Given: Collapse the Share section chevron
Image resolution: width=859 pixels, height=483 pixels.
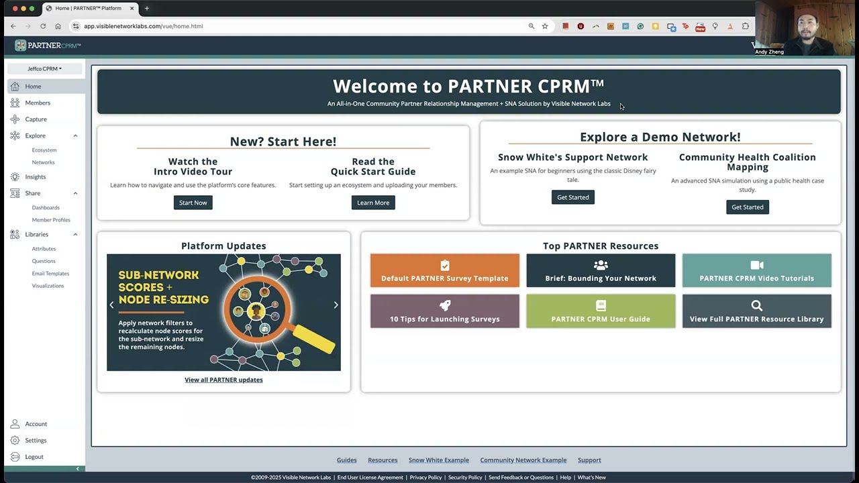Looking at the screenshot, I should click(x=75, y=193).
